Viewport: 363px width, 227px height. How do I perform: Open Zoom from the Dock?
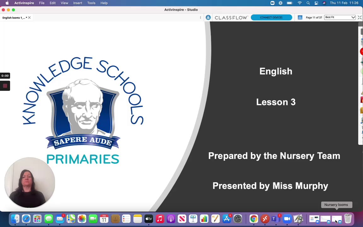tap(287, 219)
